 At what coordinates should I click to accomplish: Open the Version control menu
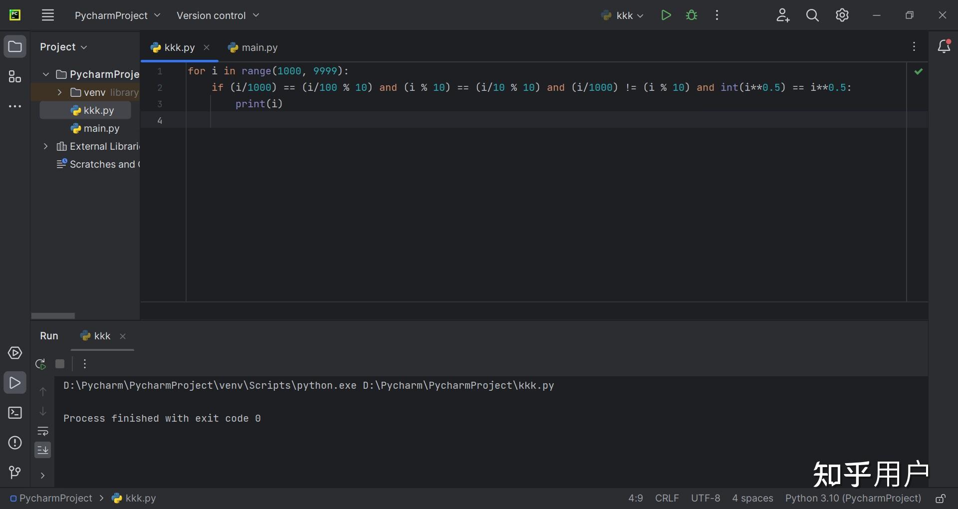218,15
